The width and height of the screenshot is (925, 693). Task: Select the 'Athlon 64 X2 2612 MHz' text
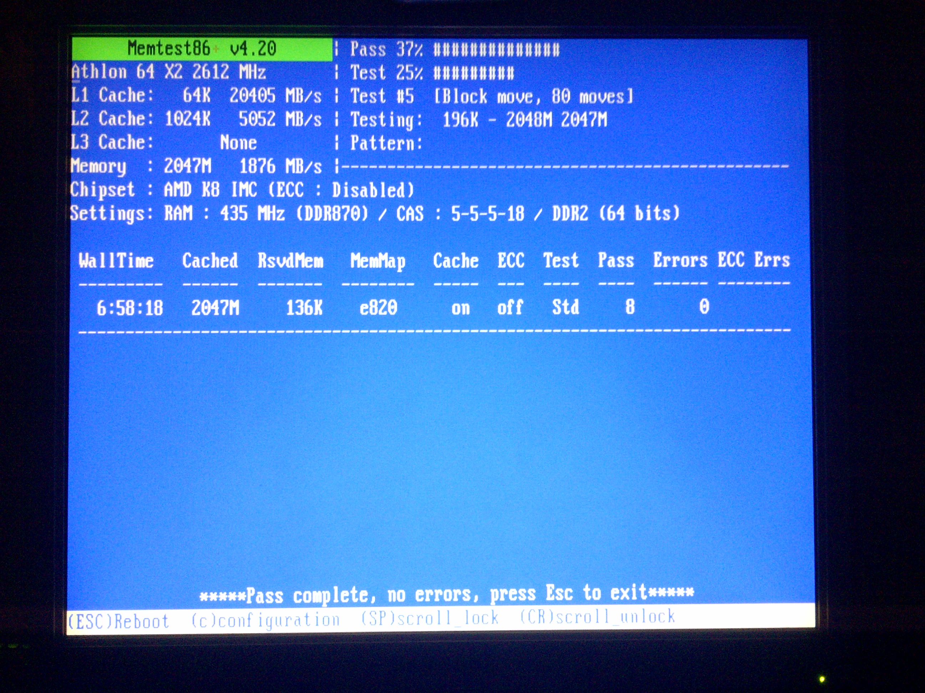(168, 72)
